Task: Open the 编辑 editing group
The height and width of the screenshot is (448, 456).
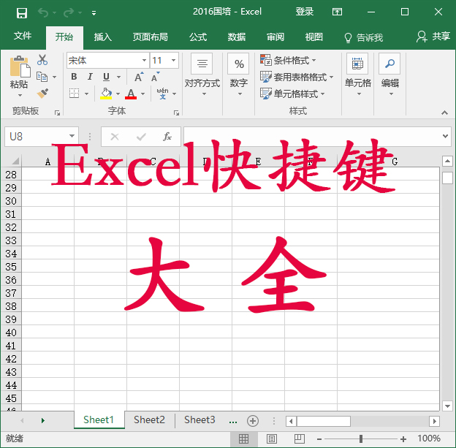Action: click(389, 75)
